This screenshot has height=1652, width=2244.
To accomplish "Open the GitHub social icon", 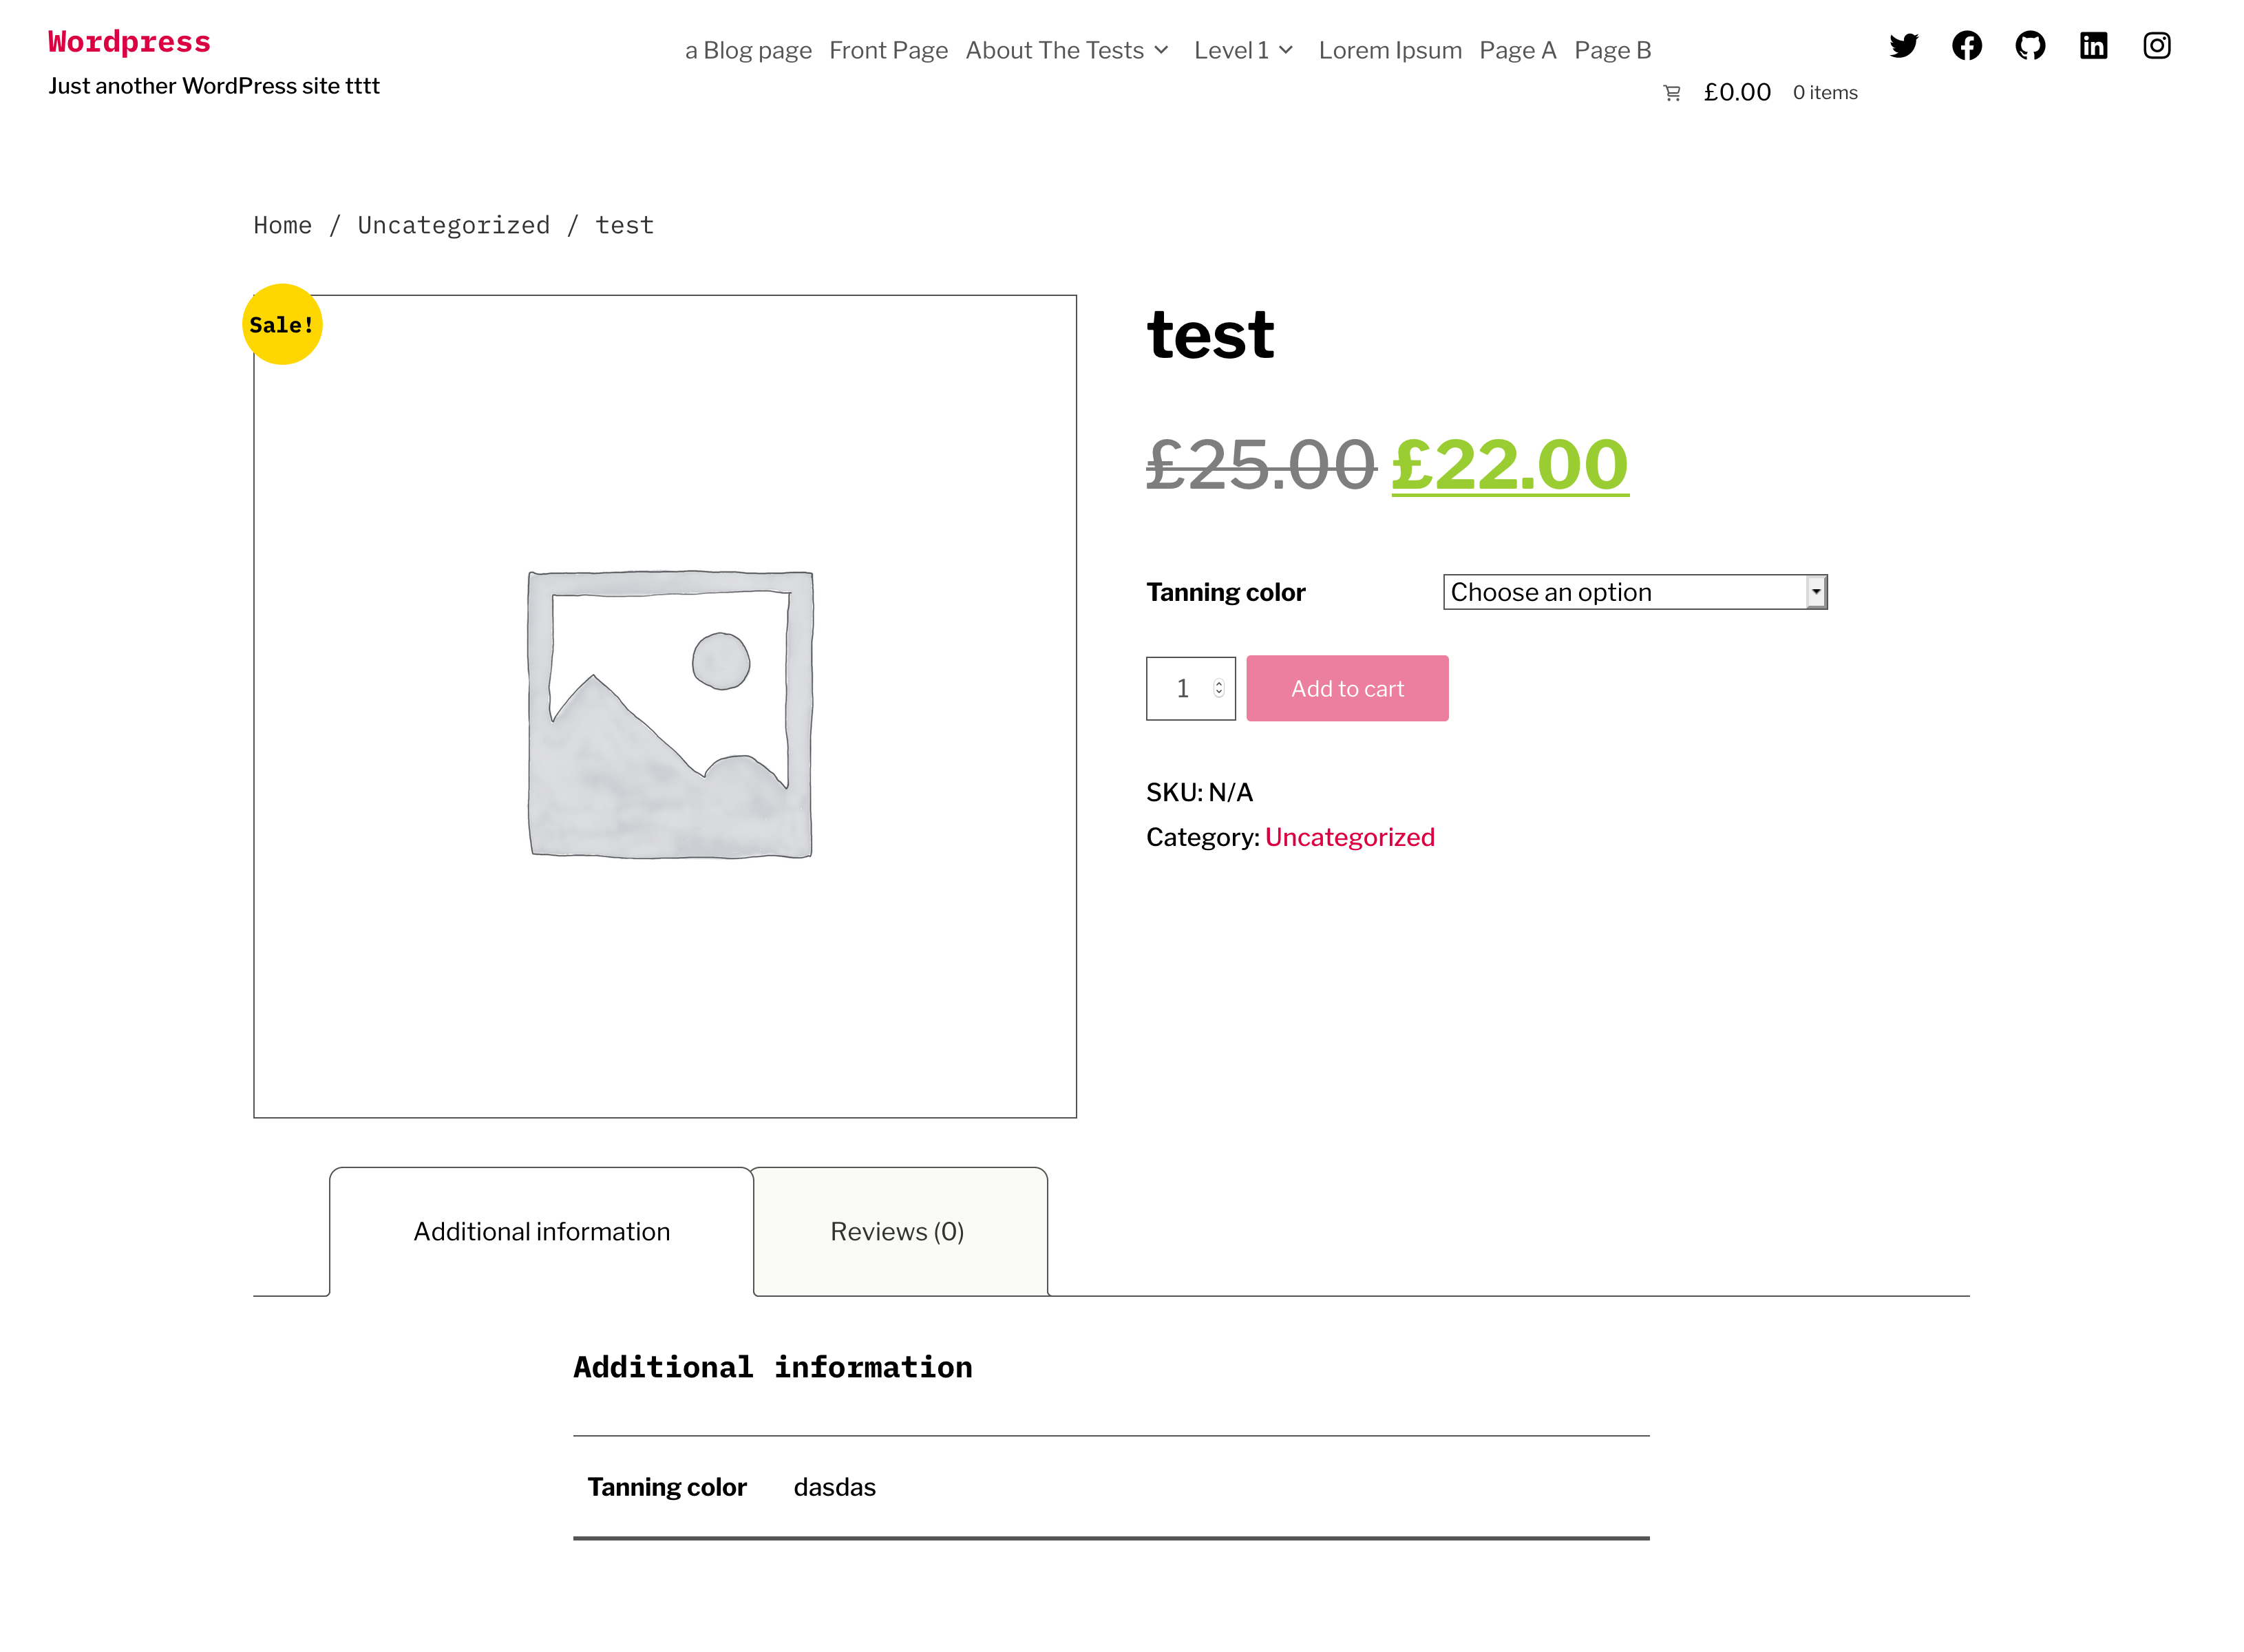I will coord(2030,46).
